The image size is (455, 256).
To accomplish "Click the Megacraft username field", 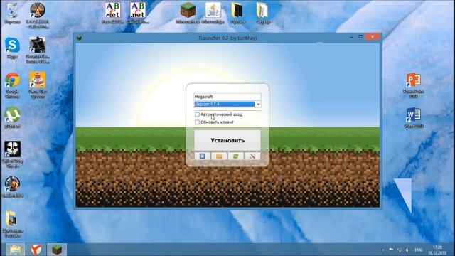I will 227,97.
